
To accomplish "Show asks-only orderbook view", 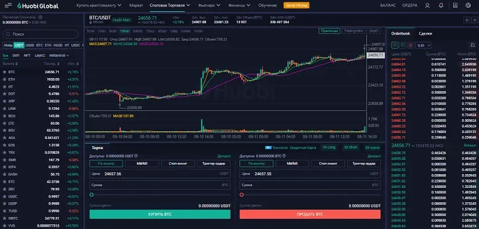I will point(411,45).
